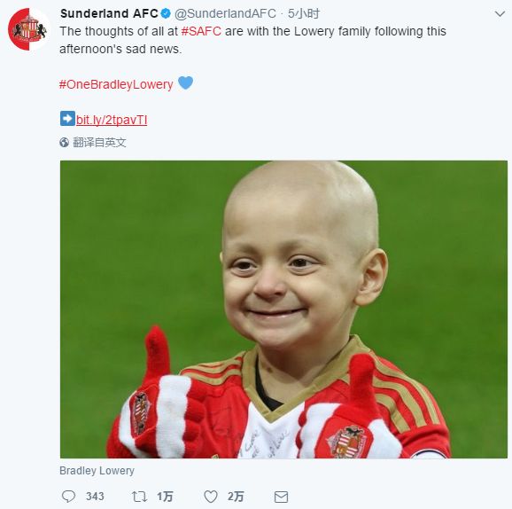The width and height of the screenshot is (512, 509).
Task: Click the globe translate icon
Action: pyautogui.click(x=64, y=142)
